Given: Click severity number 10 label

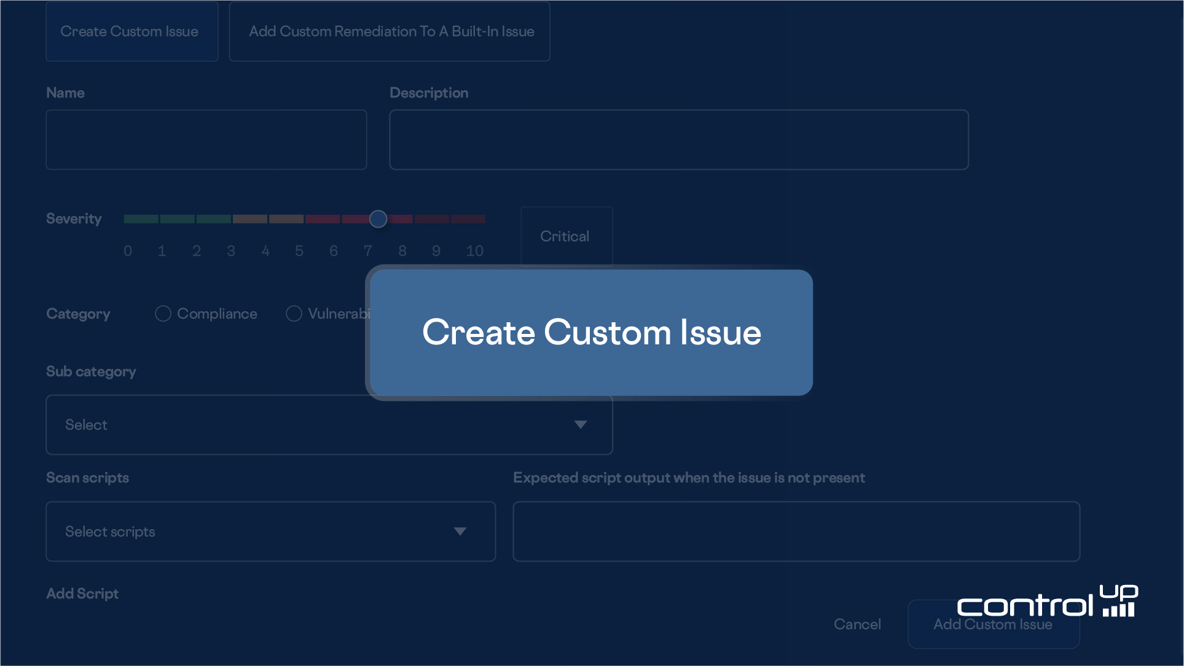Looking at the screenshot, I should pyautogui.click(x=474, y=251).
